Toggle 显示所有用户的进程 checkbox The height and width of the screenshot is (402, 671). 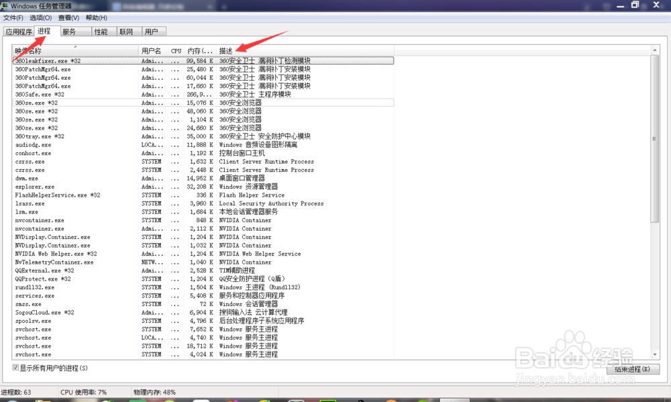[16, 368]
